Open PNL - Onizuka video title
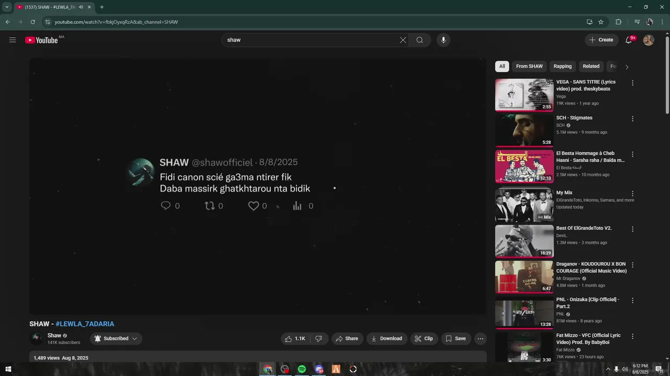The width and height of the screenshot is (670, 376). [588, 303]
